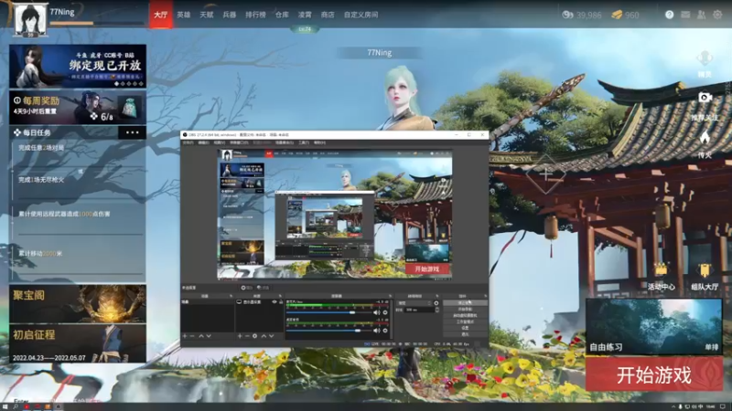Switch to the 天赋 talents tab
This screenshot has height=411, width=732.
pos(207,15)
